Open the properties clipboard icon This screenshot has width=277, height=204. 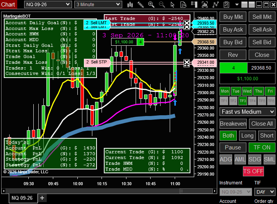[x=226, y=5]
